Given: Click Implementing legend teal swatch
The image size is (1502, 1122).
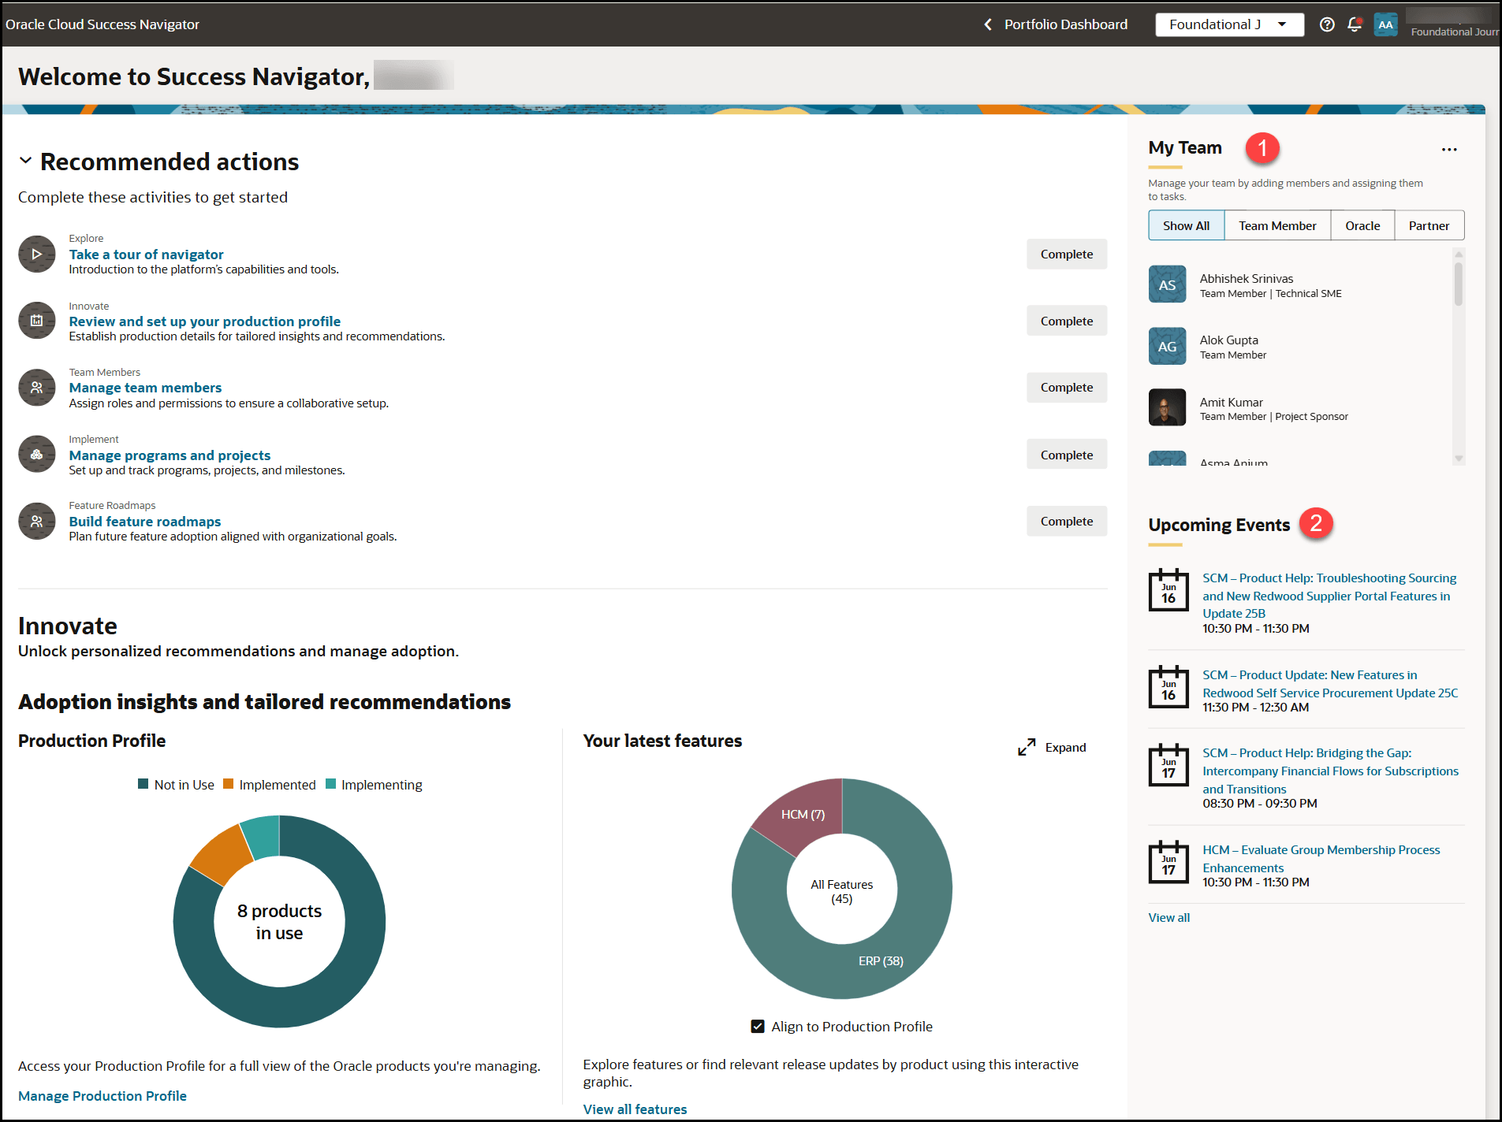Looking at the screenshot, I should tap(330, 784).
